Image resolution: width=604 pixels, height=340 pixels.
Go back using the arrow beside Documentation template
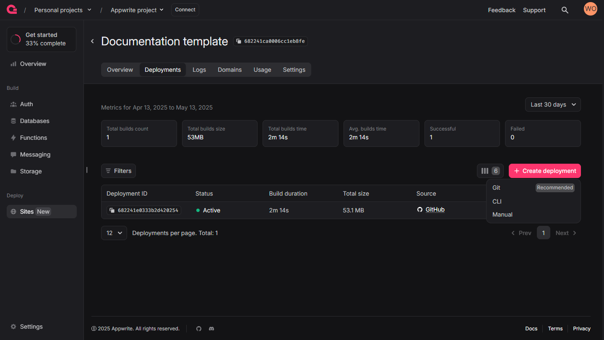point(92,41)
